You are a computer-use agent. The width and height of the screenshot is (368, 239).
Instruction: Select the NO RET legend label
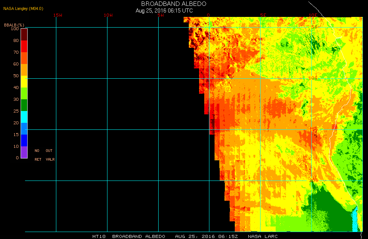pyautogui.click(x=38, y=155)
